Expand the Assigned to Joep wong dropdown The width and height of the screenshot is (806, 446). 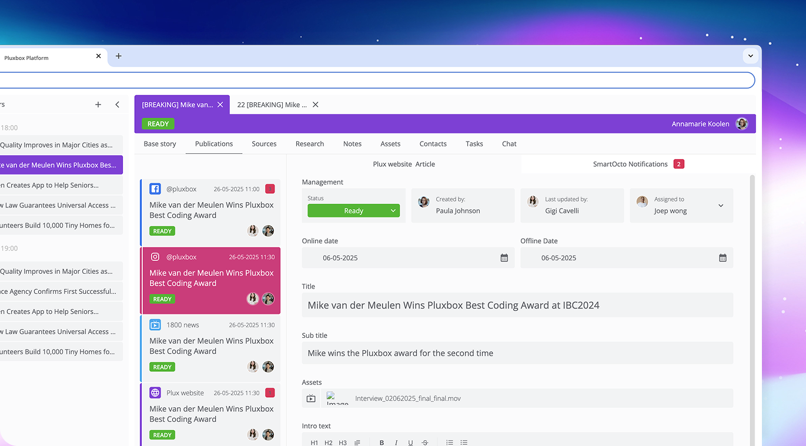coord(721,206)
